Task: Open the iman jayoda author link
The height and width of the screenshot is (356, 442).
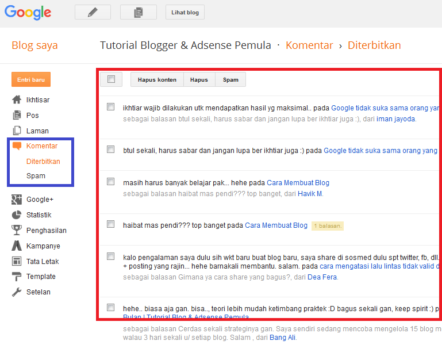Action: click(x=395, y=119)
